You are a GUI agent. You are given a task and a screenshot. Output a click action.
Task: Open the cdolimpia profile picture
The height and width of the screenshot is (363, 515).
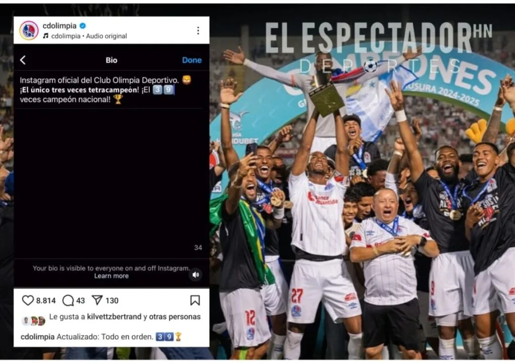tap(29, 31)
